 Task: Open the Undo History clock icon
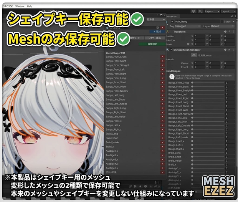click(x=193, y=12)
